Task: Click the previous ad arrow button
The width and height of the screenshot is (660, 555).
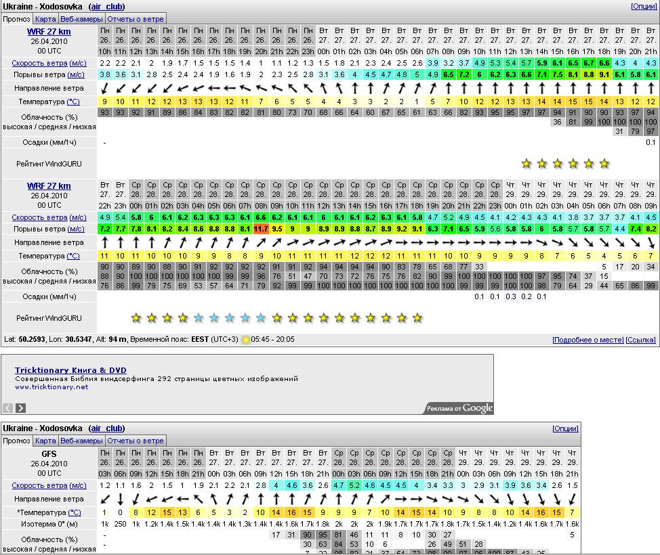Action: click(8, 407)
